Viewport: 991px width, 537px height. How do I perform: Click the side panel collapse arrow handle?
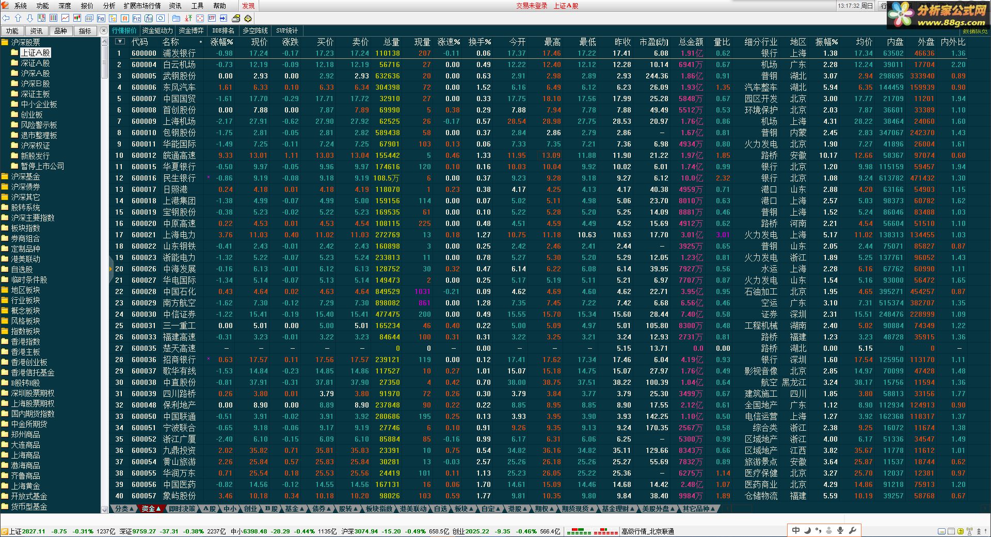110,269
